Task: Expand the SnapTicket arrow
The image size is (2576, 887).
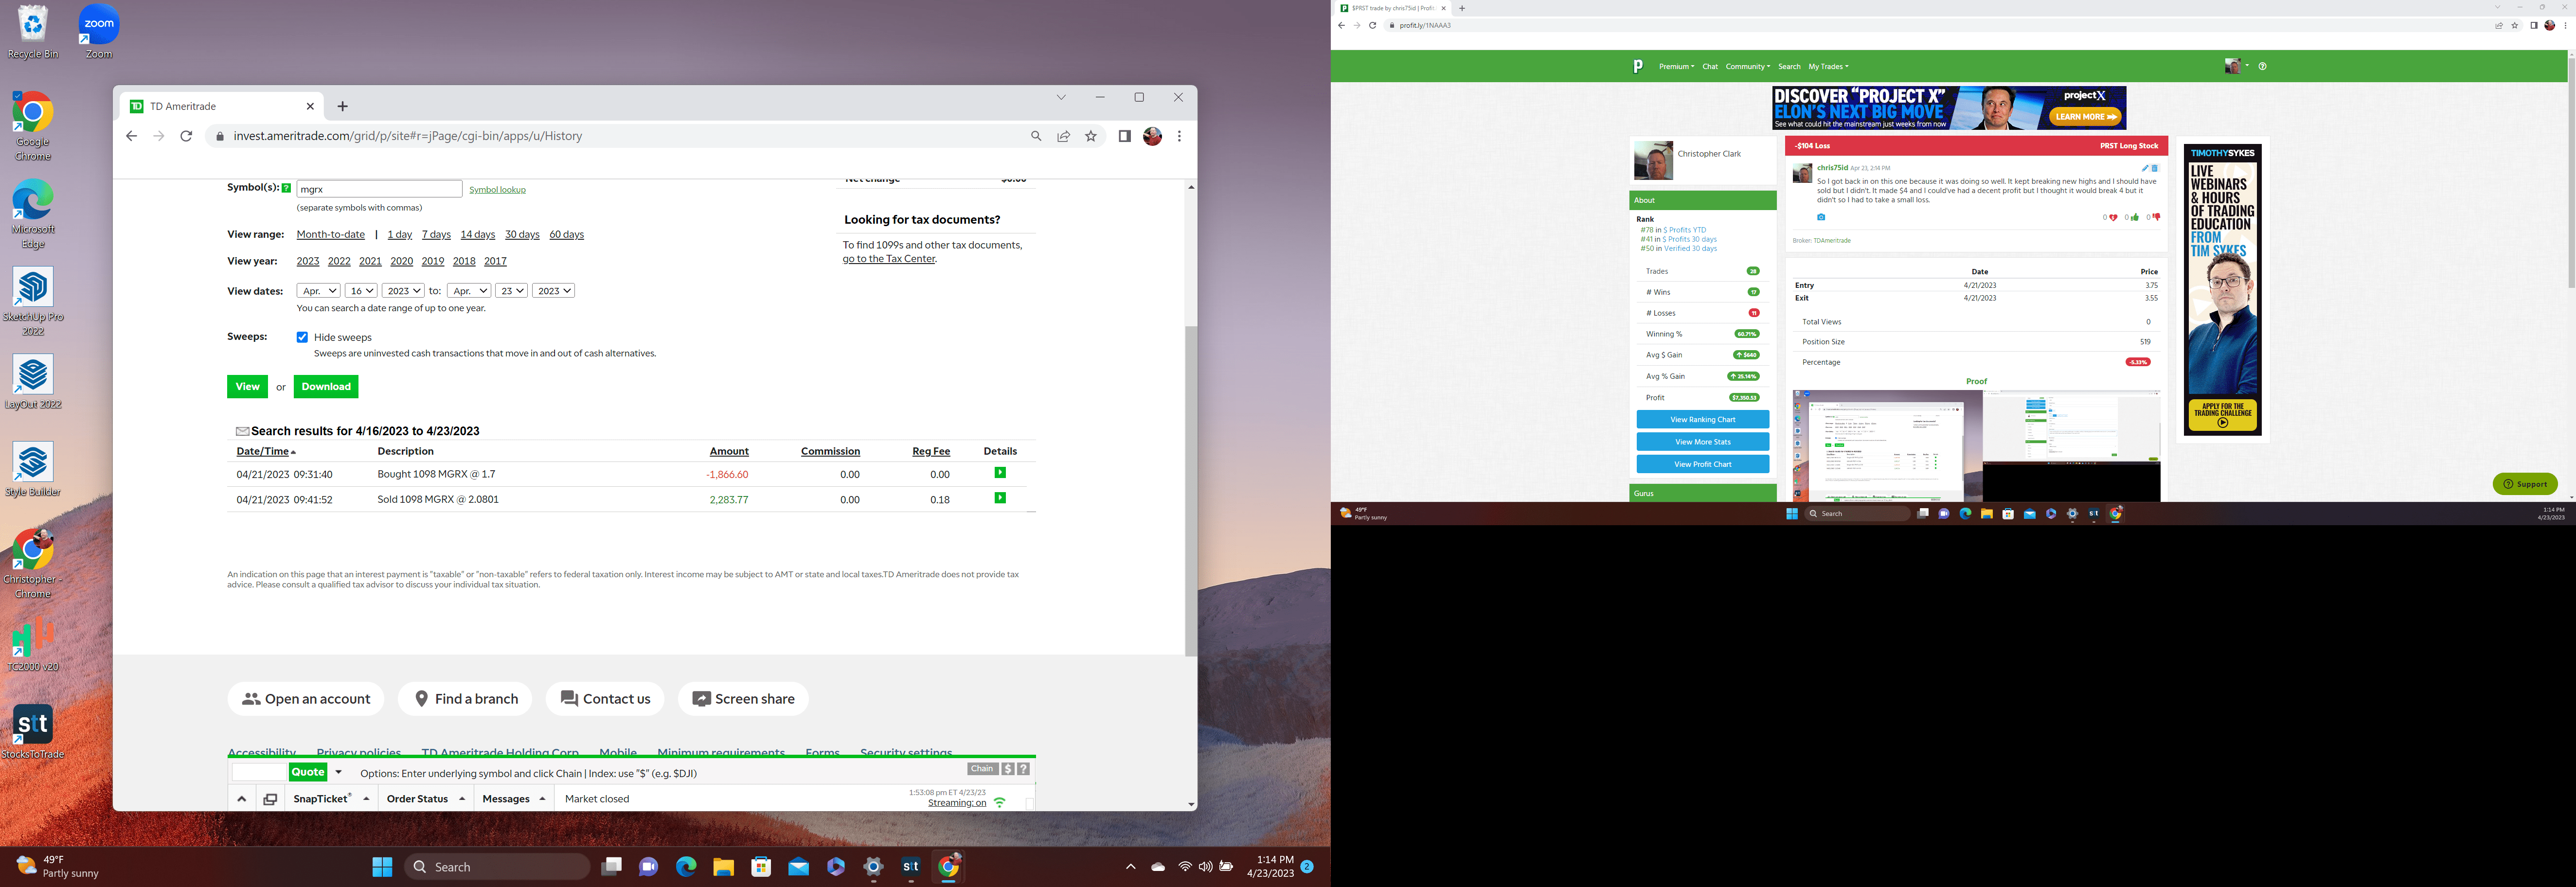Action: coord(366,799)
